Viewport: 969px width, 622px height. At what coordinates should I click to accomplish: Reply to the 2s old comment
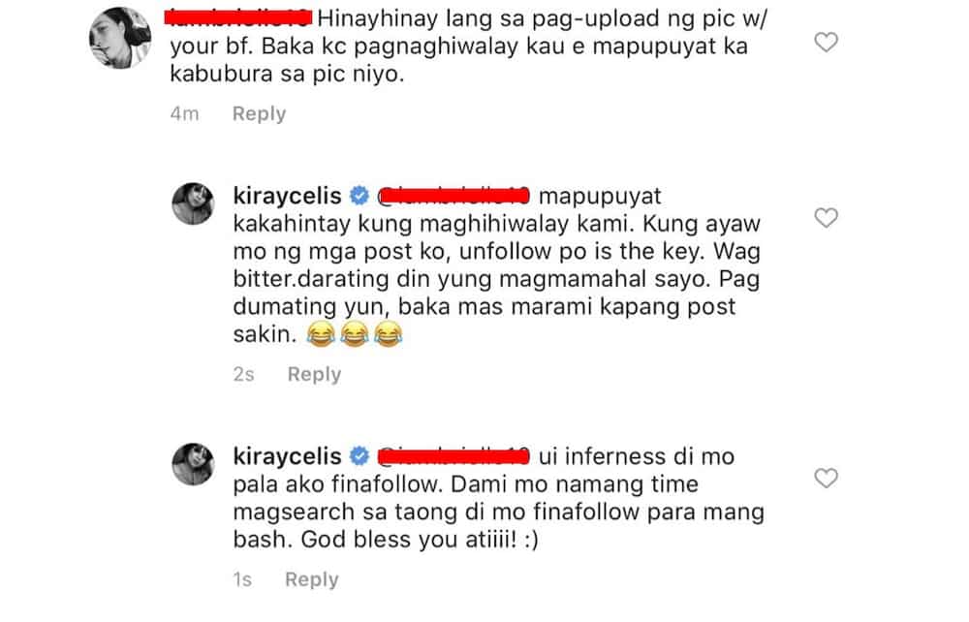pyautogui.click(x=314, y=374)
